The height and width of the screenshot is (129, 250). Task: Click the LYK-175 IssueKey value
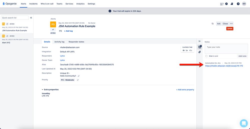pyautogui.click(x=45, y=96)
